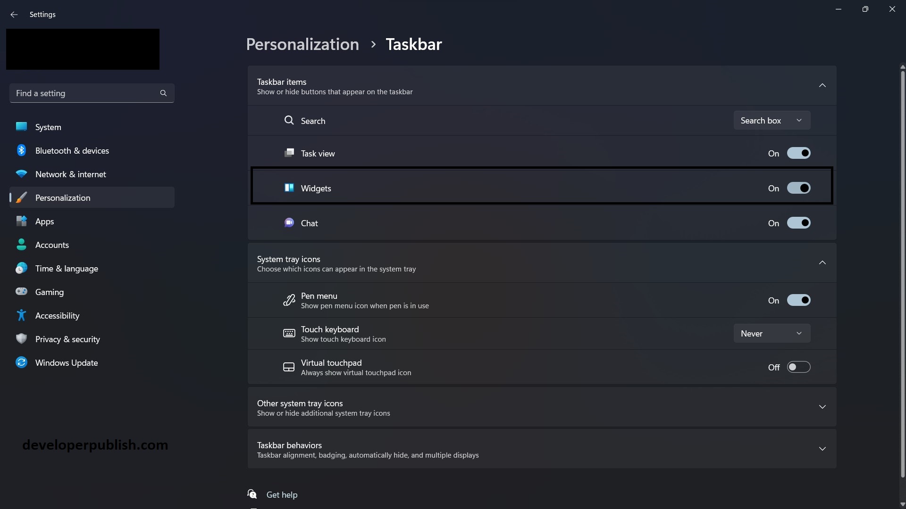This screenshot has width=906, height=509.
Task: Navigate to Personalization in the breadcrumb
Action: click(302, 44)
